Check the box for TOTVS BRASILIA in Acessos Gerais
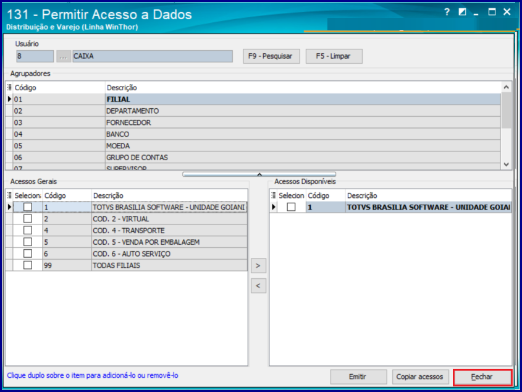522x392 pixels. pyautogui.click(x=28, y=207)
